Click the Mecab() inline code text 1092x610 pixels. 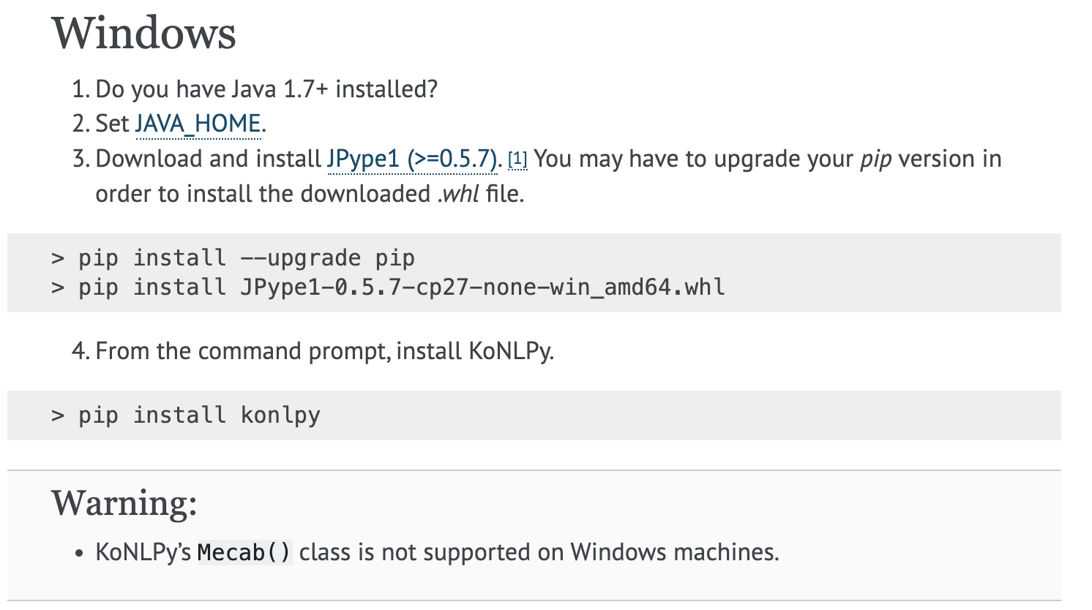244,552
